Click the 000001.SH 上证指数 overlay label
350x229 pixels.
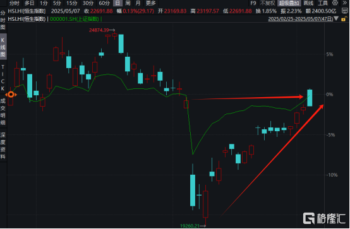(x=74, y=19)
